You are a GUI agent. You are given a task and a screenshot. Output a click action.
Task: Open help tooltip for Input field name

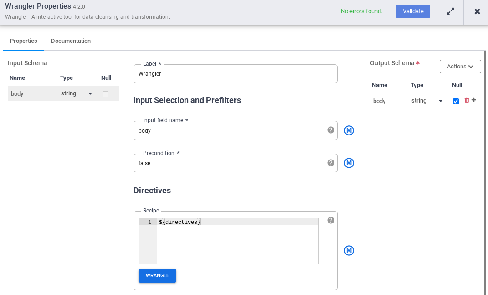coord(331,130)
